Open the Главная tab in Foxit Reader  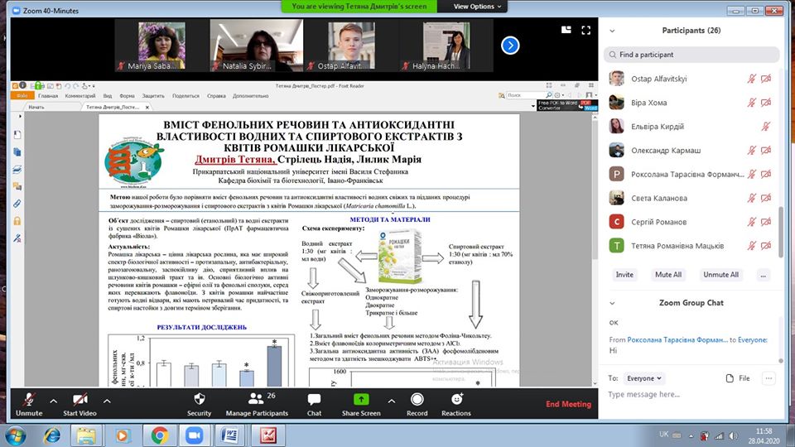tap(48, 96)
